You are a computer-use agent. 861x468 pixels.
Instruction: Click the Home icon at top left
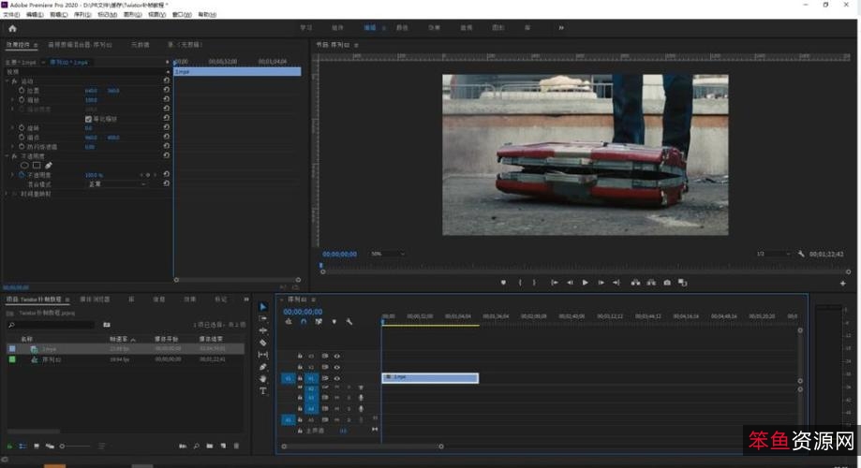tap(12, 28)
